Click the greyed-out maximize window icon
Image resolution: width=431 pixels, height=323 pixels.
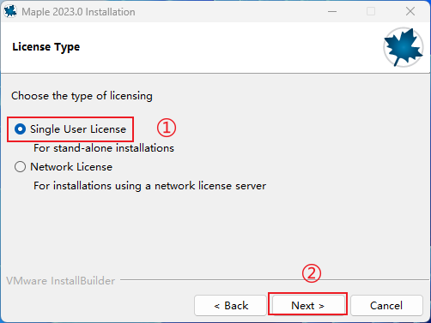coord(371,12)
